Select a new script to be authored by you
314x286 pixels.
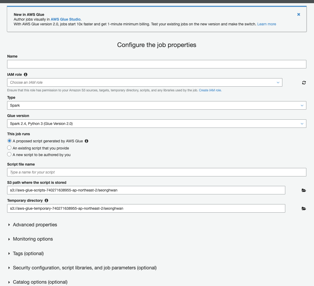pyautogui.click(x=9, y=154)
